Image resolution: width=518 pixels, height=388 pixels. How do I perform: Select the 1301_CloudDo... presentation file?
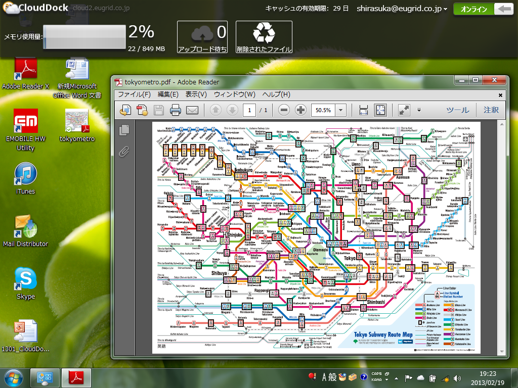pos(25,336)
